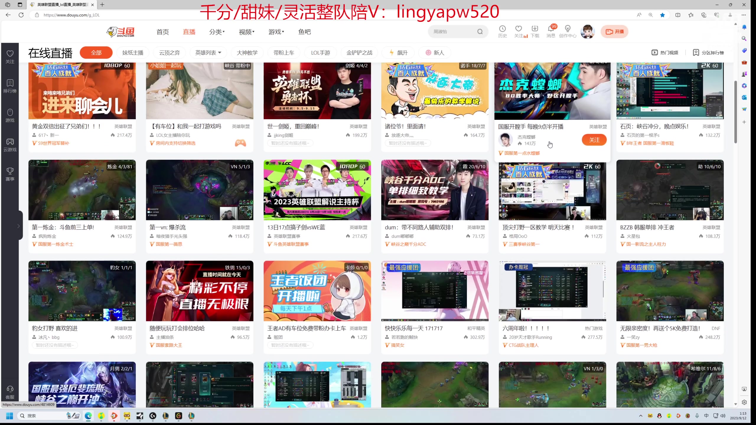Click the favorite star in address bar

coord(662,15)
